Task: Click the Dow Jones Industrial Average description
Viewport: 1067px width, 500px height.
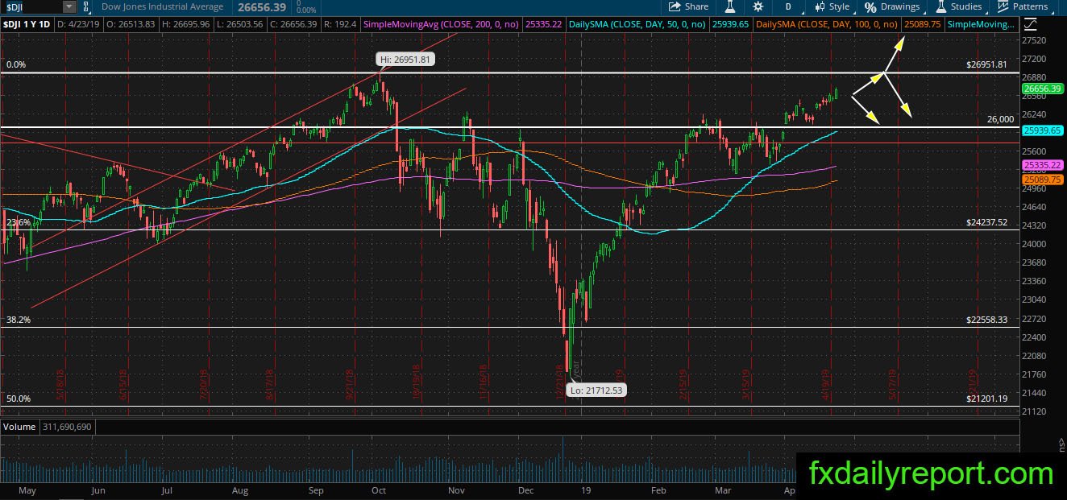Action: click(162, 6)
